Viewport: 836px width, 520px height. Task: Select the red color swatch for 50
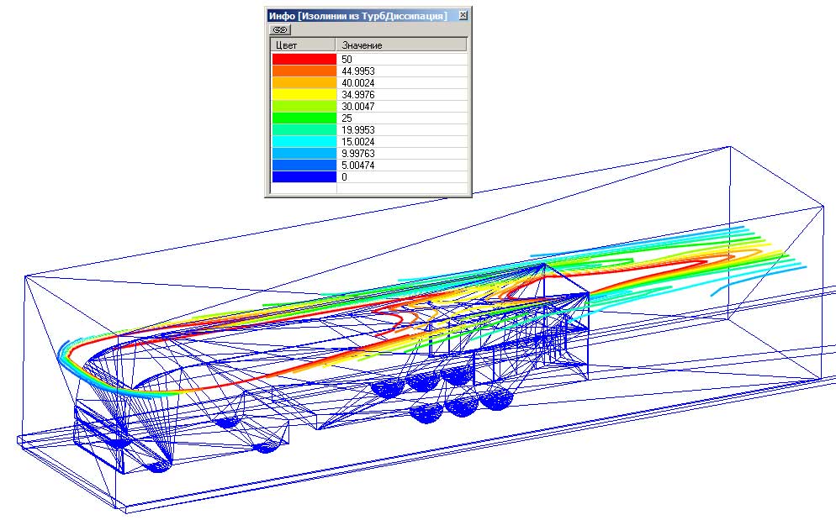click(304, 60)
